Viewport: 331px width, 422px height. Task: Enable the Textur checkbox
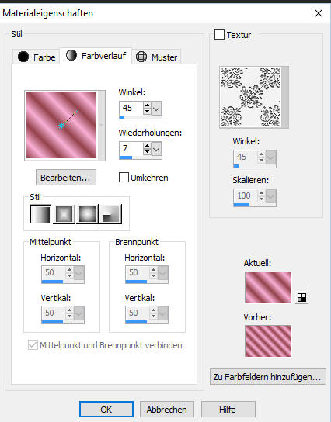(x=219, y=35)
